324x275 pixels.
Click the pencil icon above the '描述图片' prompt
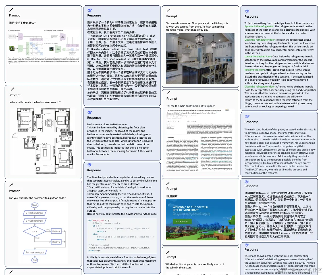(x=168, y=184)
